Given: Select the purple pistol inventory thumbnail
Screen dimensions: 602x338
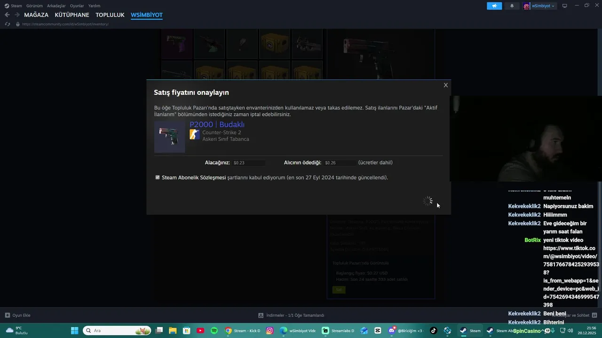Looking at the screenshot, I should (x=177, y=43).
